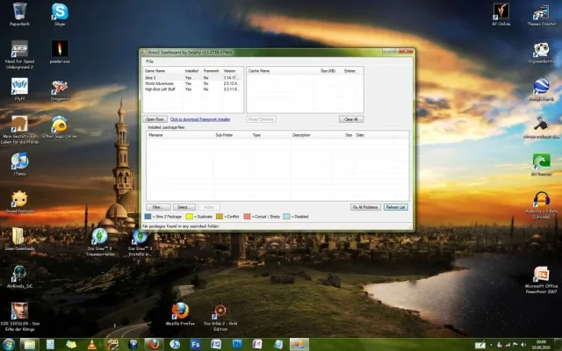562x351 pixels.
Task: Select the Sims 3 row in game list
Action: coord(193,78)
